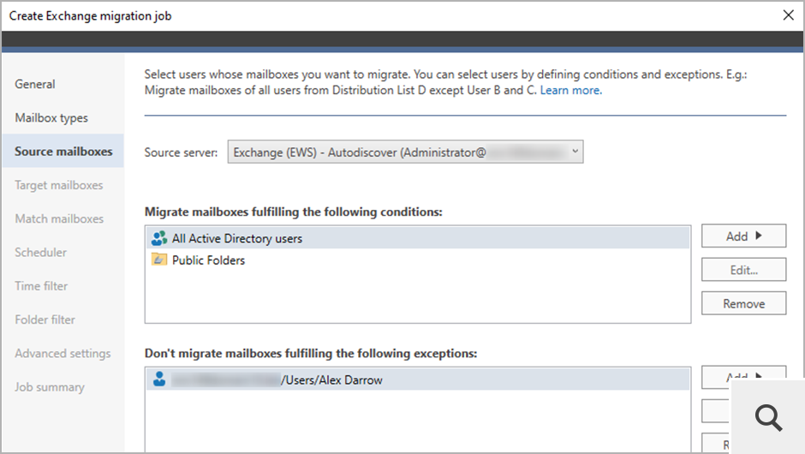805x454 pixels.
Task: Open the General section
Action: point(35,84)
